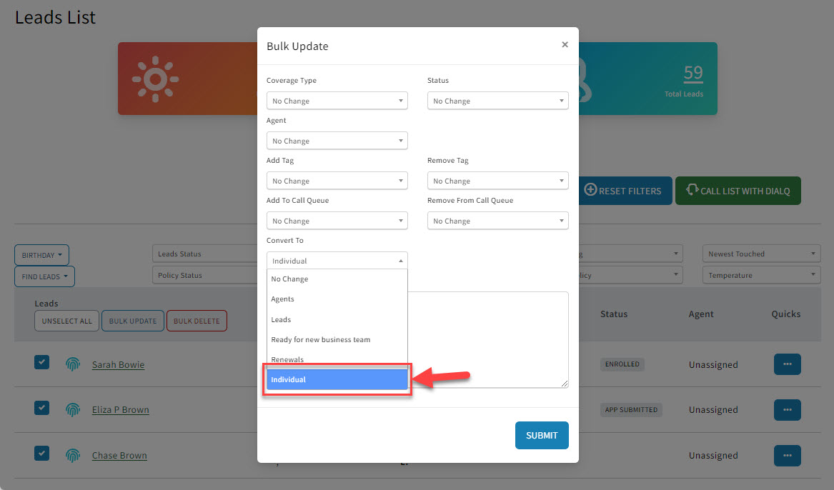The height and width of the screenshot is (490, 834).
Task: Expand the Remove Tag dropdown
Action: coord(498,181)
